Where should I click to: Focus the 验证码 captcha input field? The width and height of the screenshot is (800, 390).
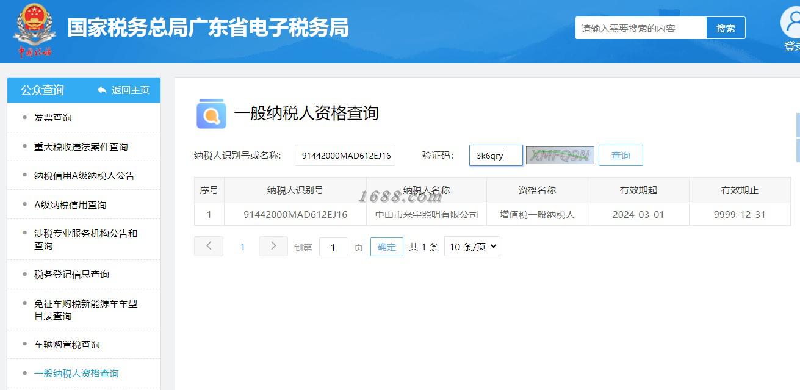click(496, 156)
